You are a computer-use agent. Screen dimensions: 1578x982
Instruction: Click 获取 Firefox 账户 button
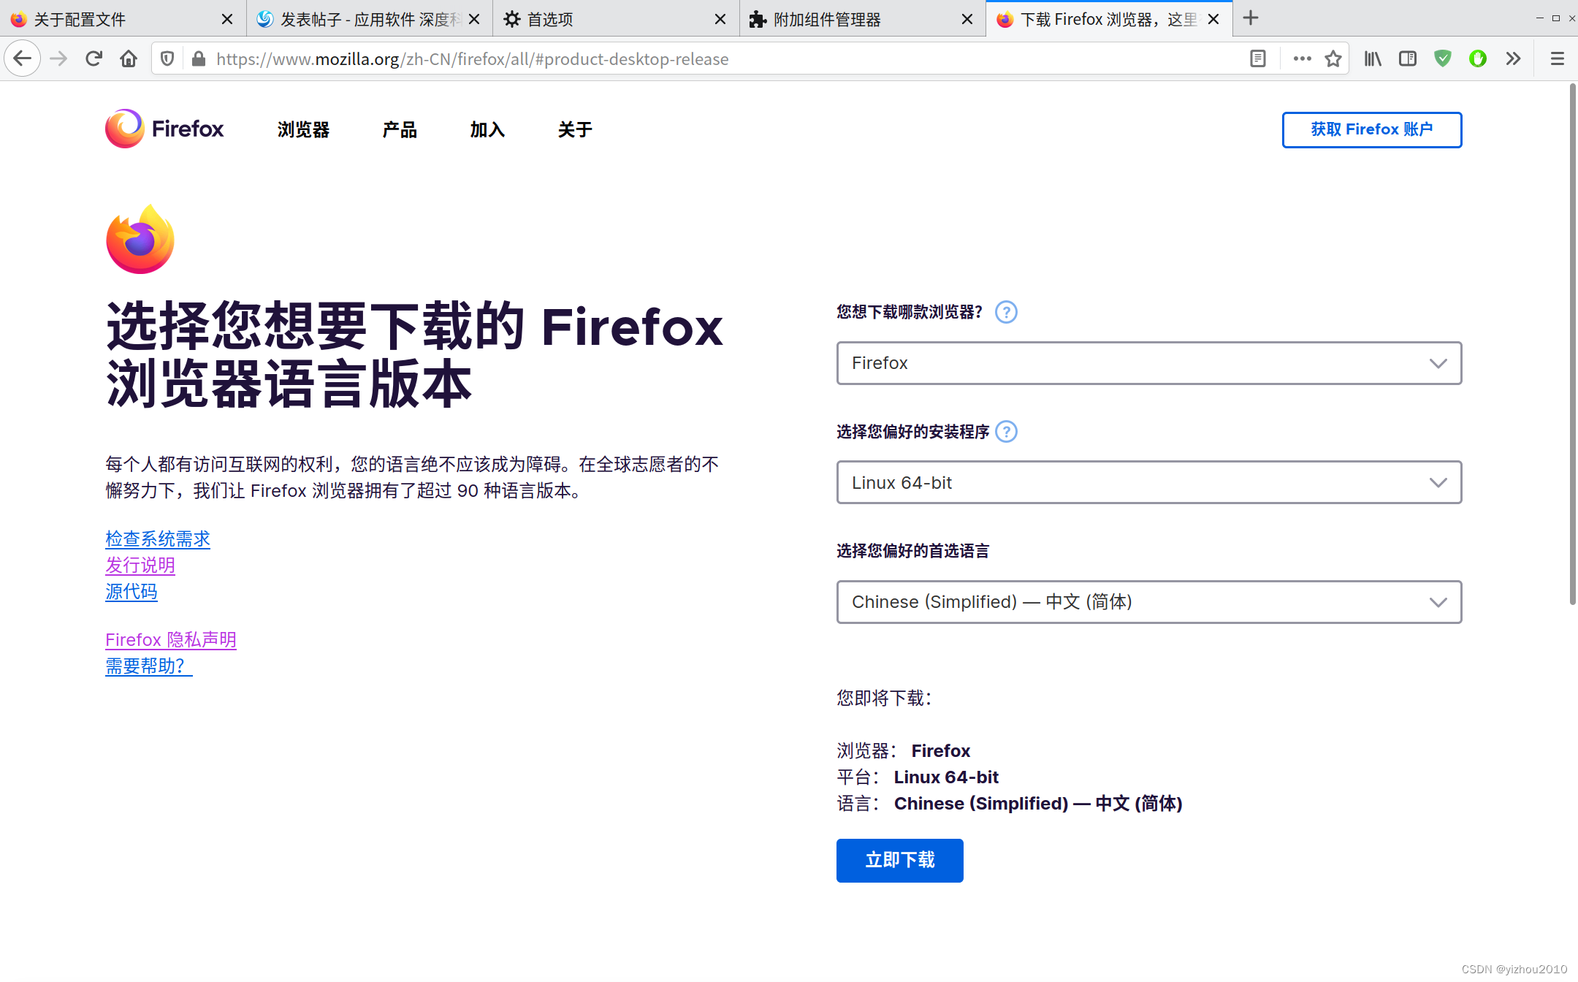(1371, 129)
